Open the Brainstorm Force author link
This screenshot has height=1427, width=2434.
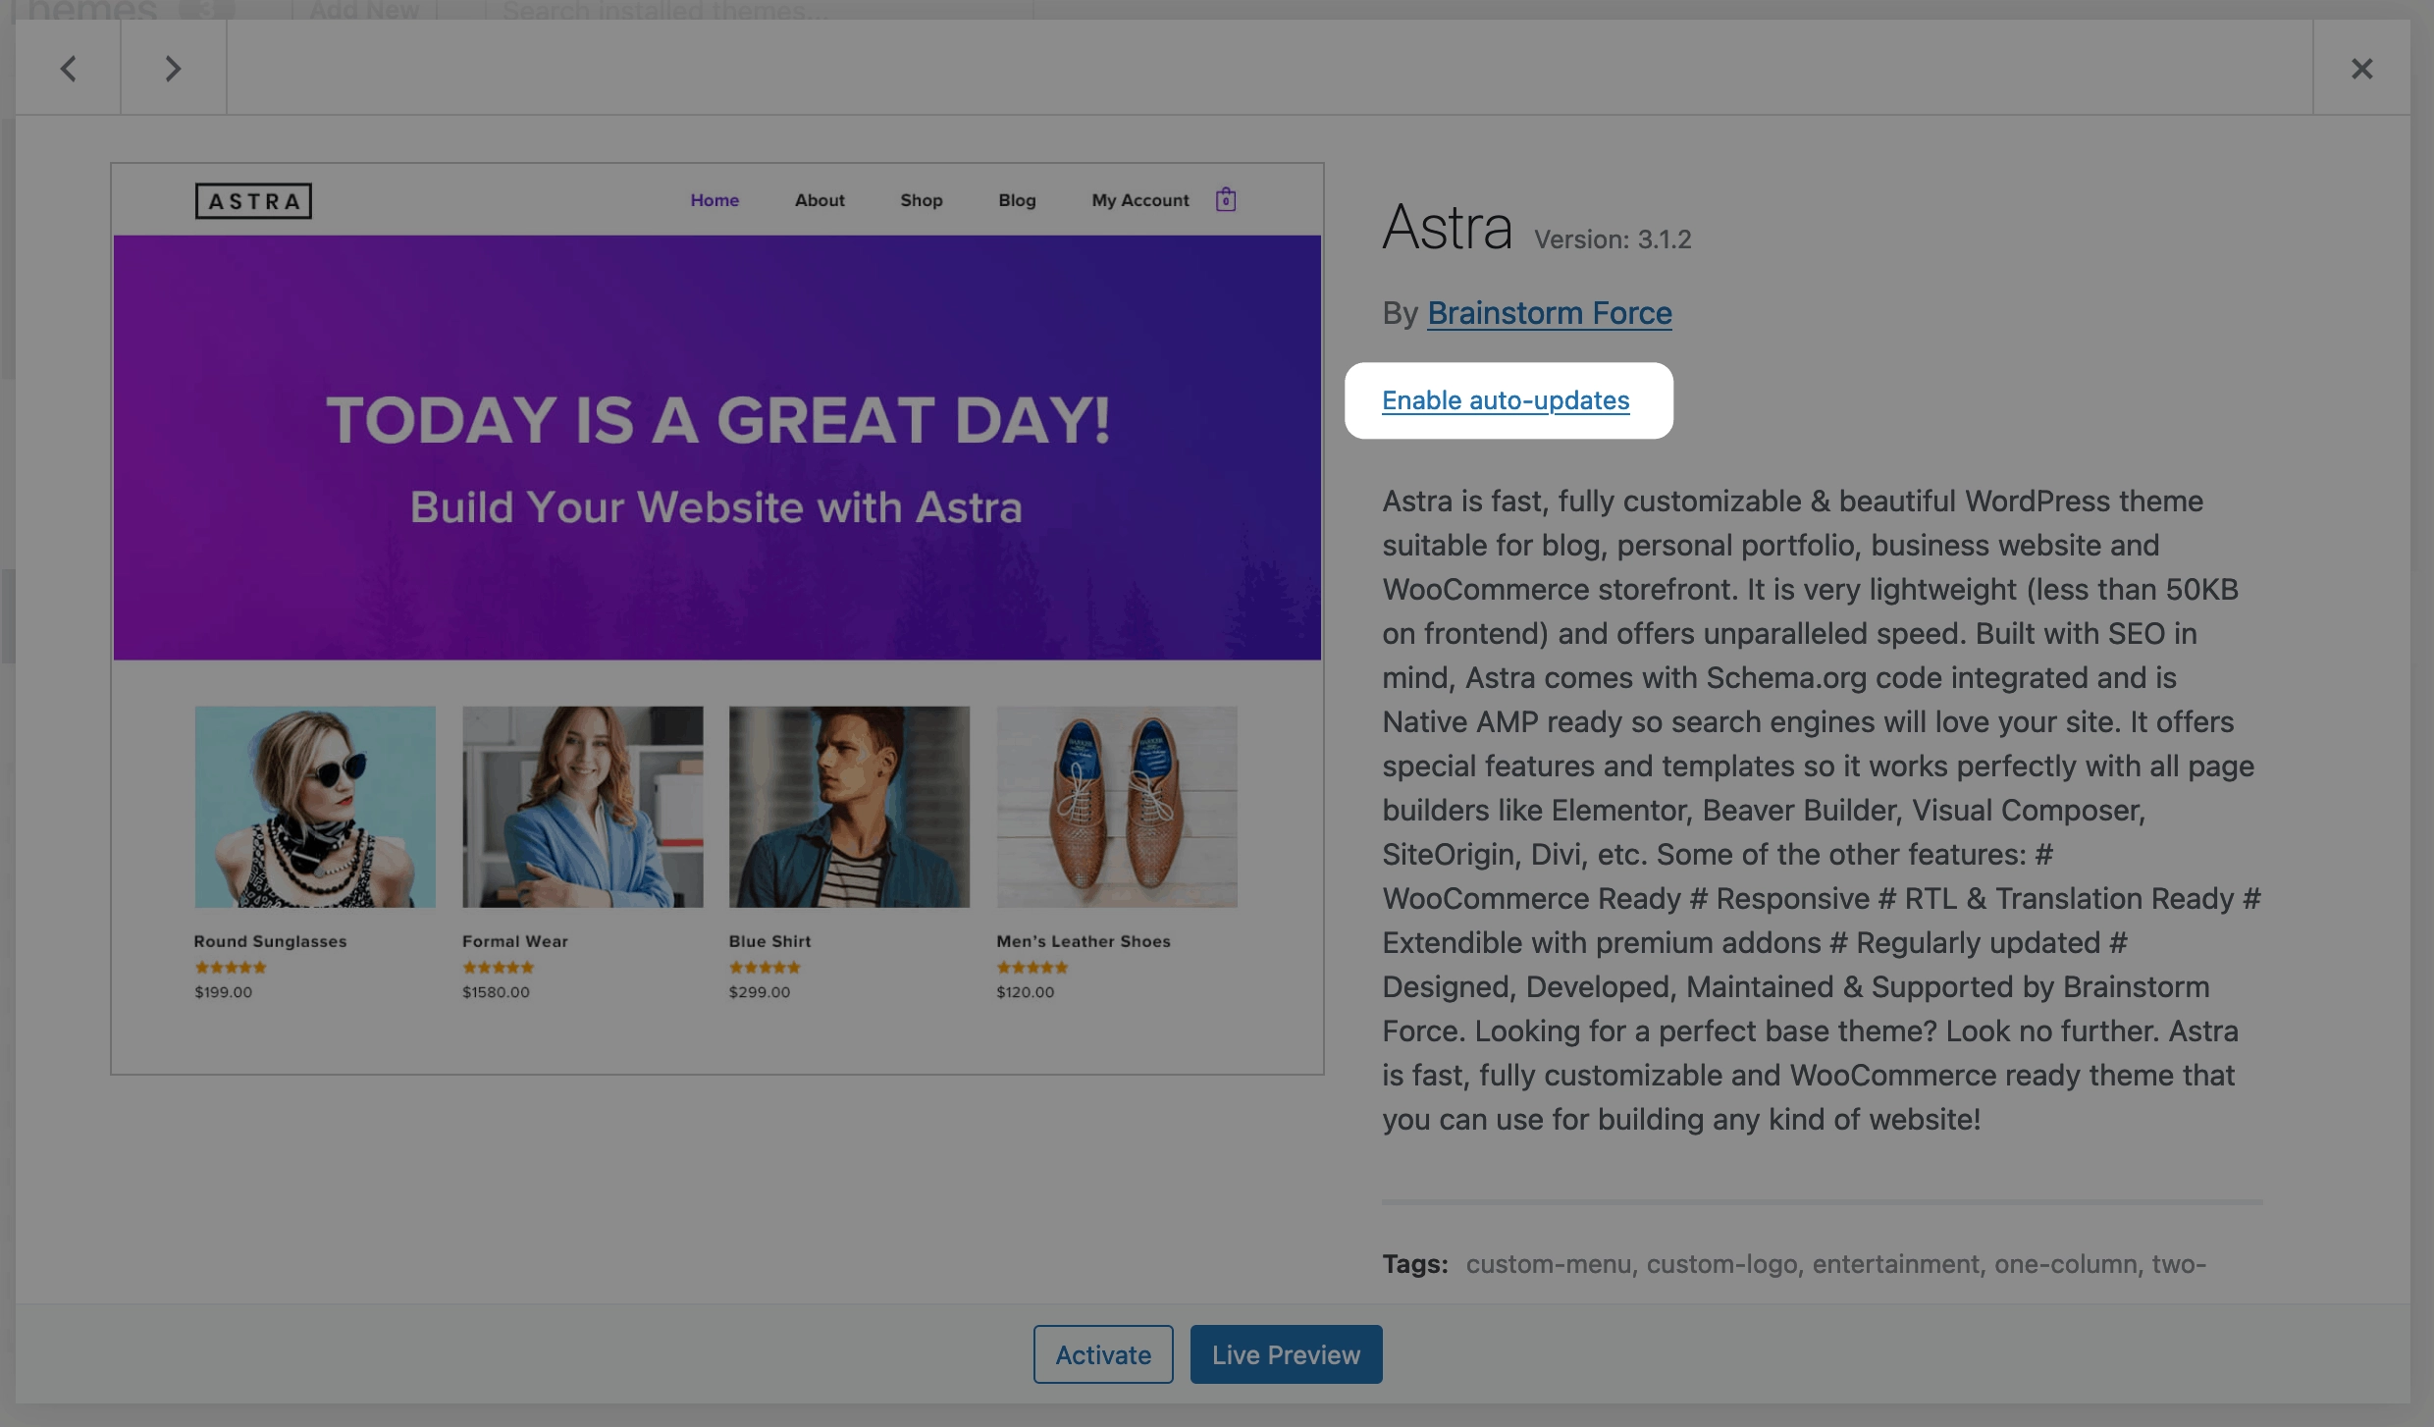[1550, 313]
